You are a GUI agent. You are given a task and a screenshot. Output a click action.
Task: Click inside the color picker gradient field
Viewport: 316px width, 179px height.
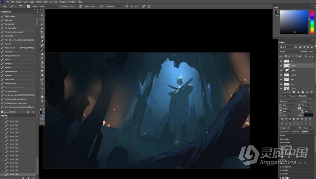(294, 22)
